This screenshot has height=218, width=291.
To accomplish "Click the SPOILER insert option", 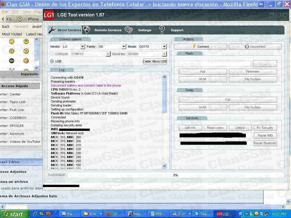I will (x=17, y=126).
